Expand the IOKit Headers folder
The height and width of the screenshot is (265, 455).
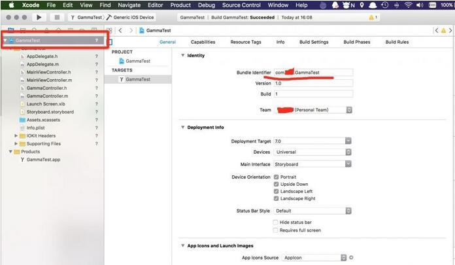[x=16, y=135]
